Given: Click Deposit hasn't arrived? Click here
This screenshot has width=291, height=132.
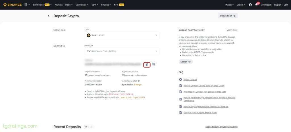Looking at the screenshot, I should coord(221,127).
